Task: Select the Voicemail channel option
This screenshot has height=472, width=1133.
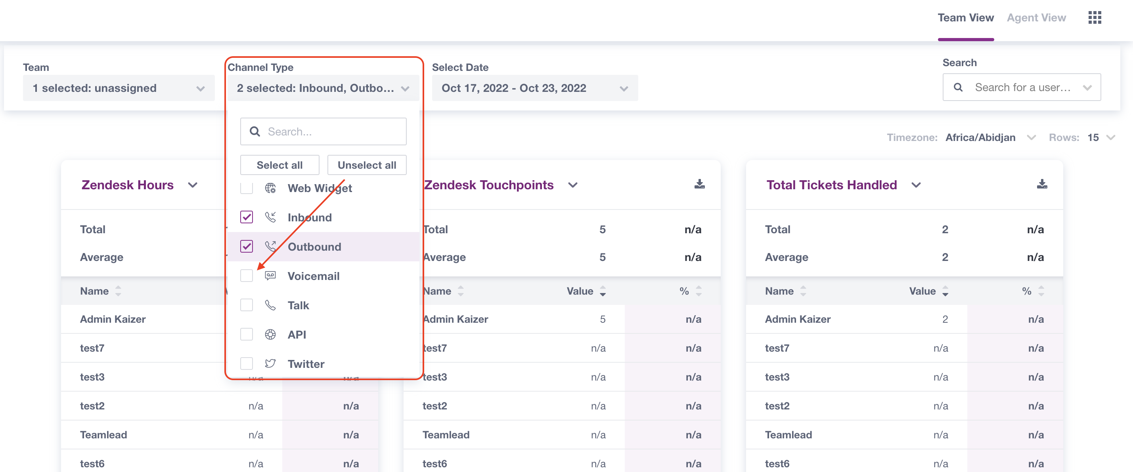Action: (323, 276)
